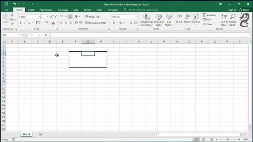
Task: Open the General number format dropdown
Action: point(136,17)
